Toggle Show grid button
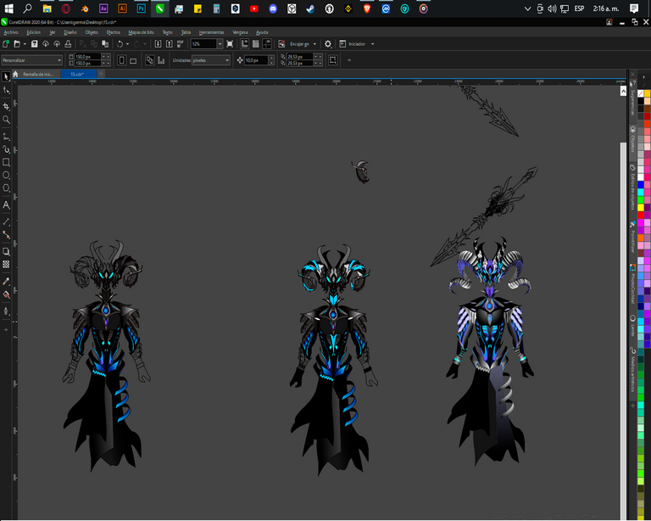Screen dimensions: 651x521 (x=256, y=43)
